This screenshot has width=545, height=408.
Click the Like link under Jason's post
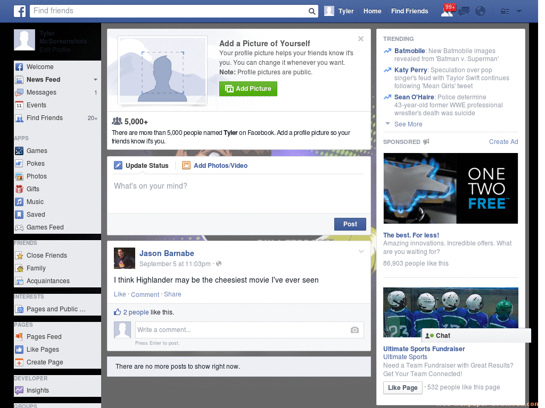click(x=120, y=294)
